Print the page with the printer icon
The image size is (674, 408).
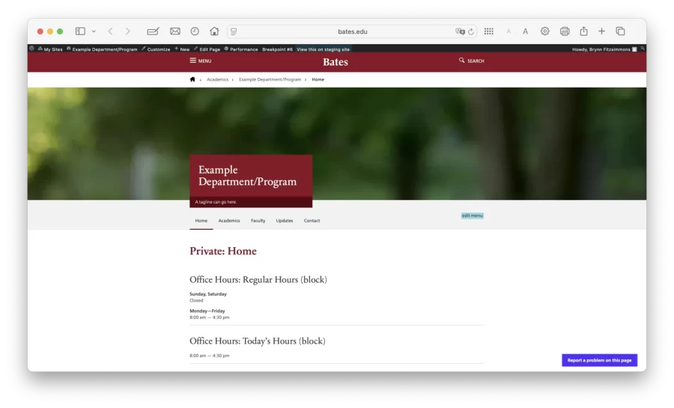(x=565, y=31)
